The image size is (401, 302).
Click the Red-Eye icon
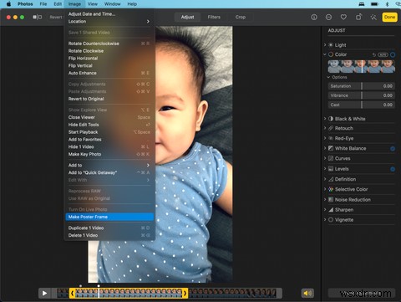tap(331, 138)
